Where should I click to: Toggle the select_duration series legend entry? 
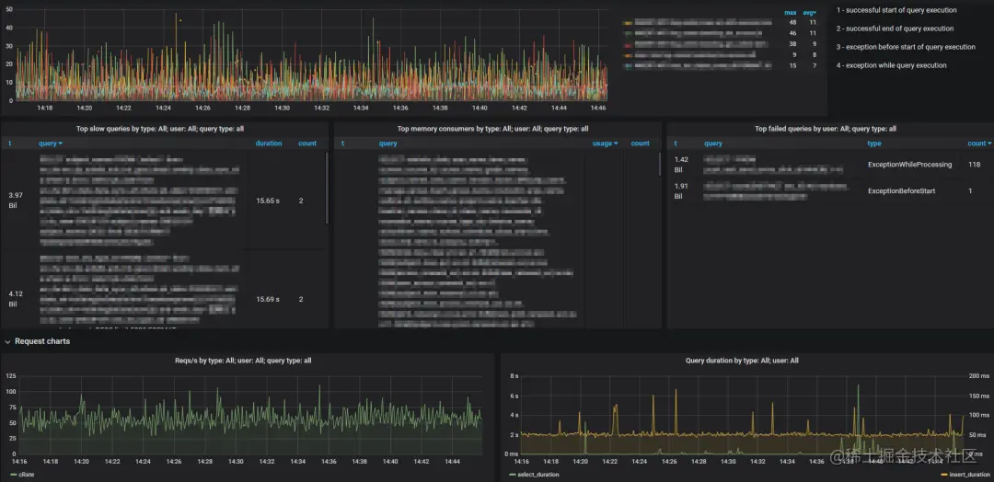535,474
